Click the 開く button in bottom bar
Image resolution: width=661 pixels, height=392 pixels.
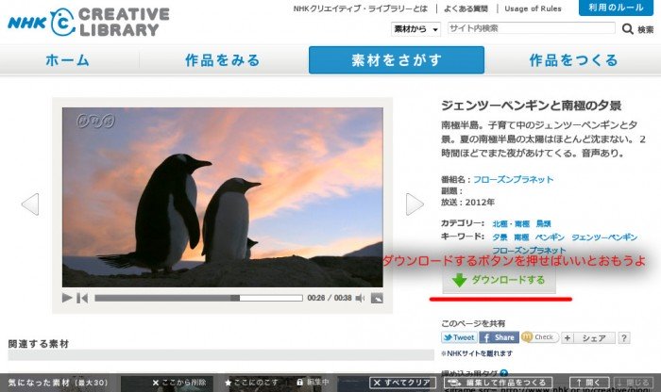(585, 383)
